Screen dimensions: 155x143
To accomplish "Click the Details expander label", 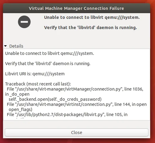I will tap(16, 46).
